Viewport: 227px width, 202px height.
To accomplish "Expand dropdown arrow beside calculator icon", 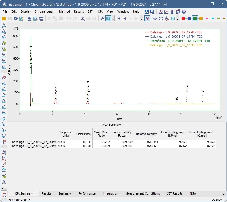I will click(177, 19).
